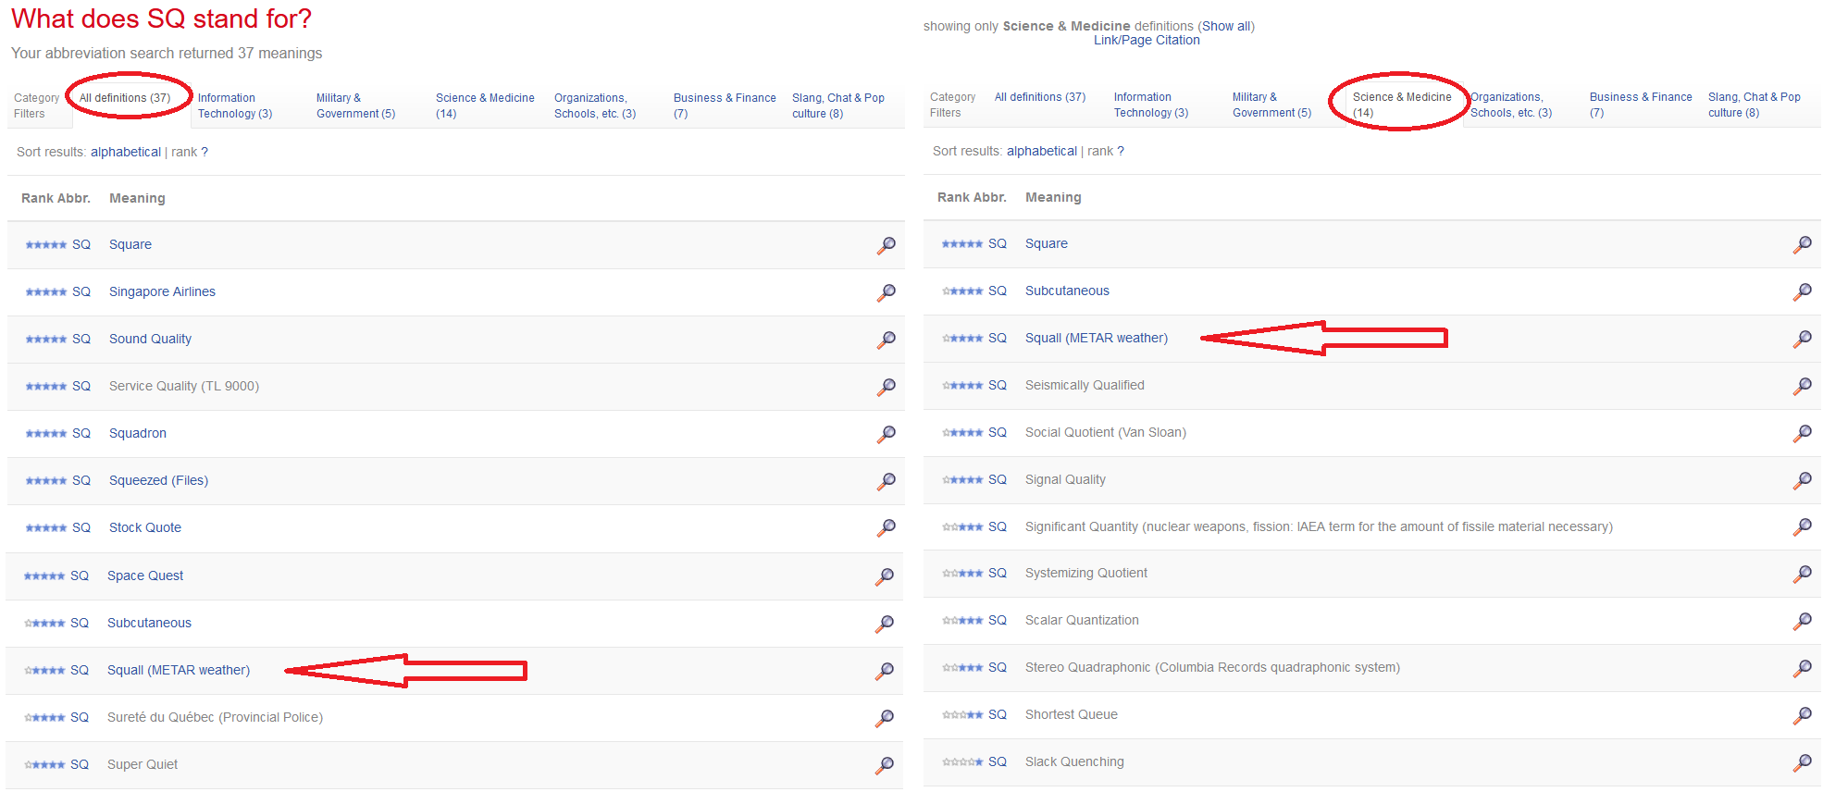
Task: Click Sureté du Québec (Provincial Police) text
Action: click(x=215, y=717)
